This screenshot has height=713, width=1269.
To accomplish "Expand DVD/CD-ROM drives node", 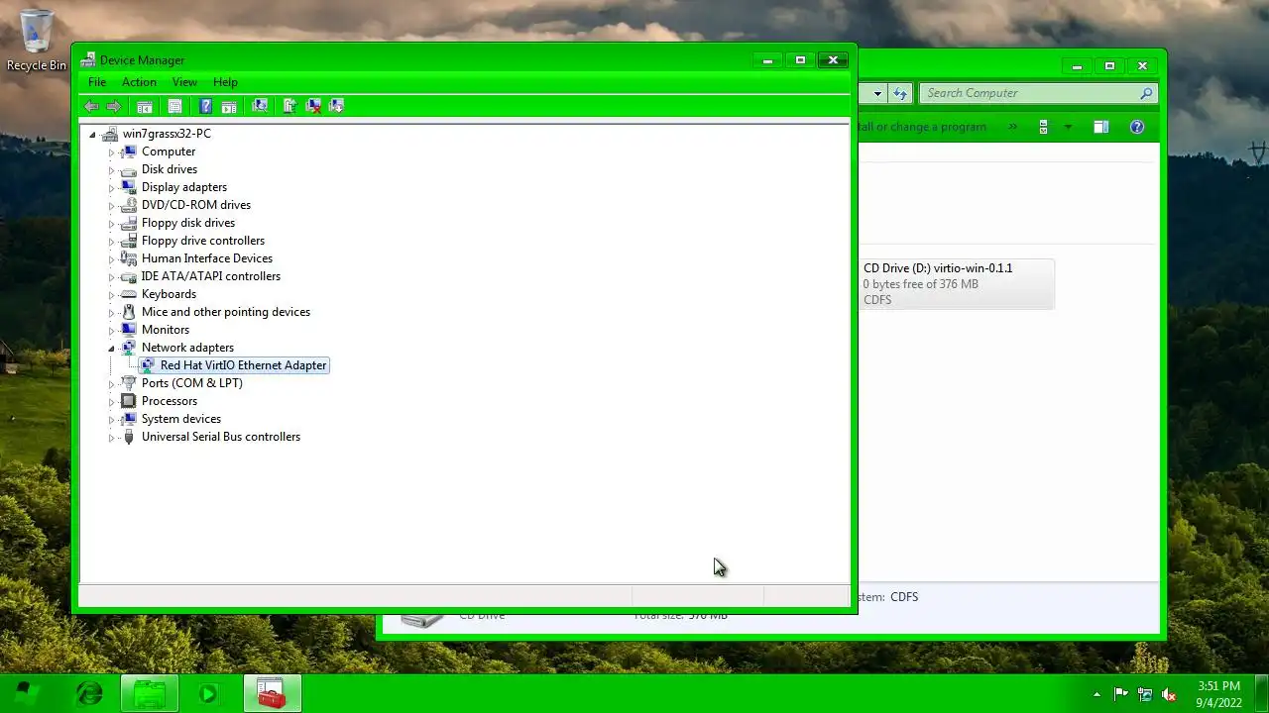I will [x=112, y=205].
